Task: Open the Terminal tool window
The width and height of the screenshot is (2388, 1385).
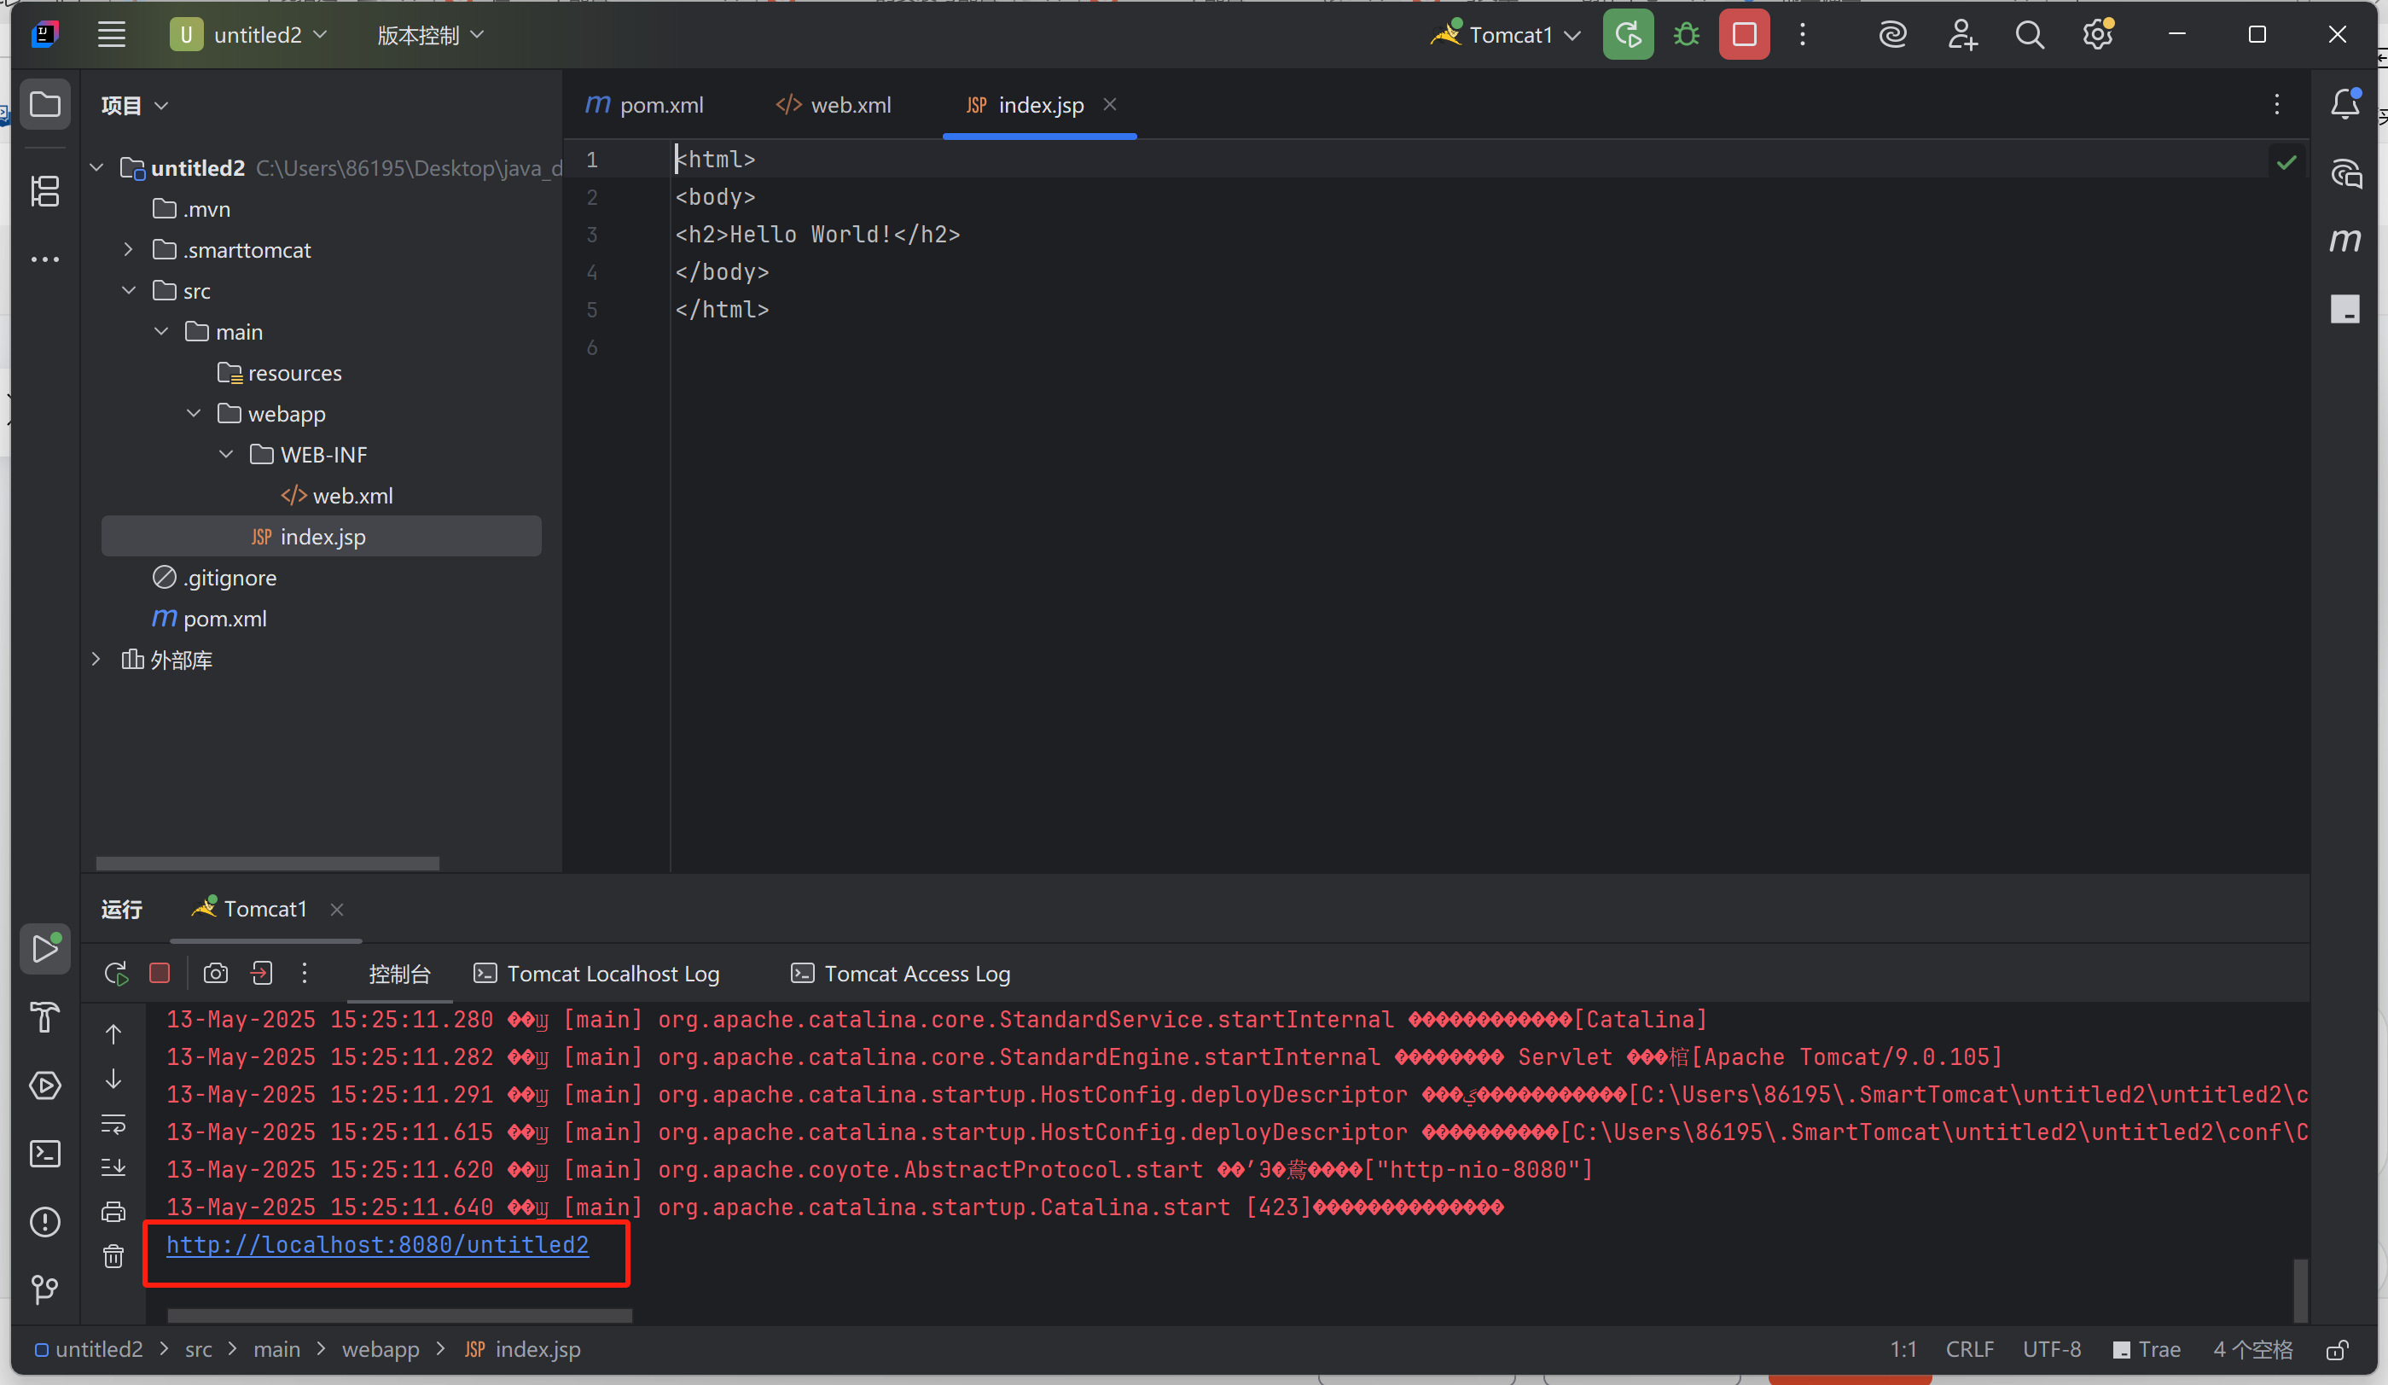Action: click(45, 1154)
